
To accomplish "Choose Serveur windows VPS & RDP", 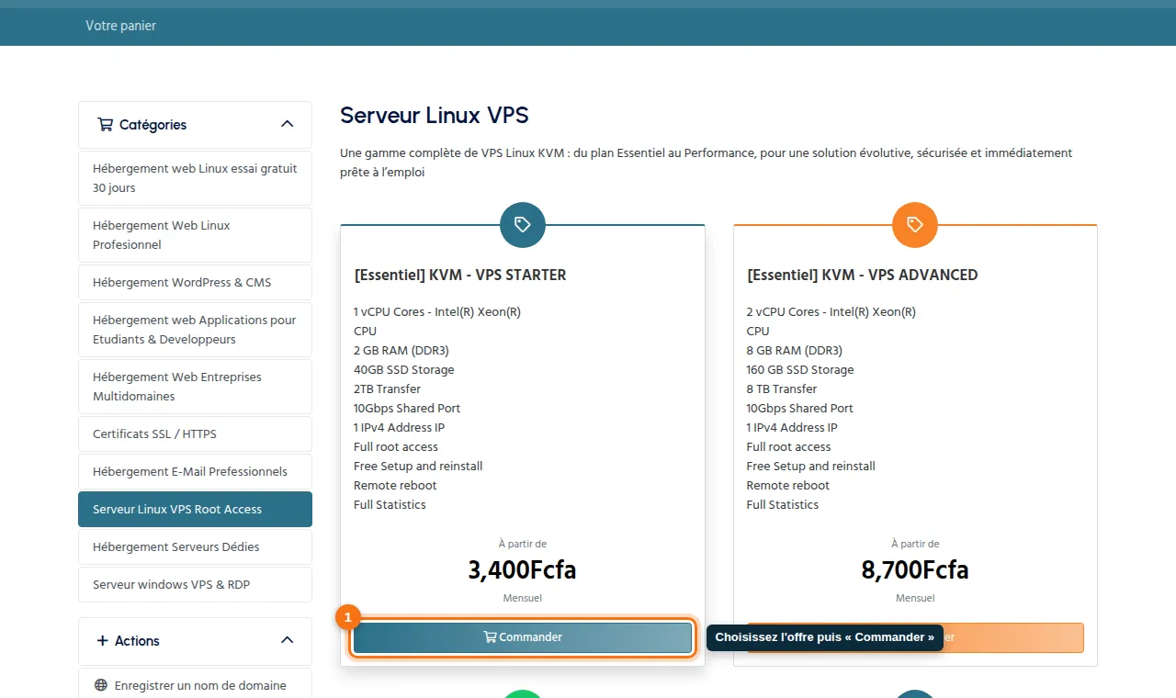I will [195, 584].
